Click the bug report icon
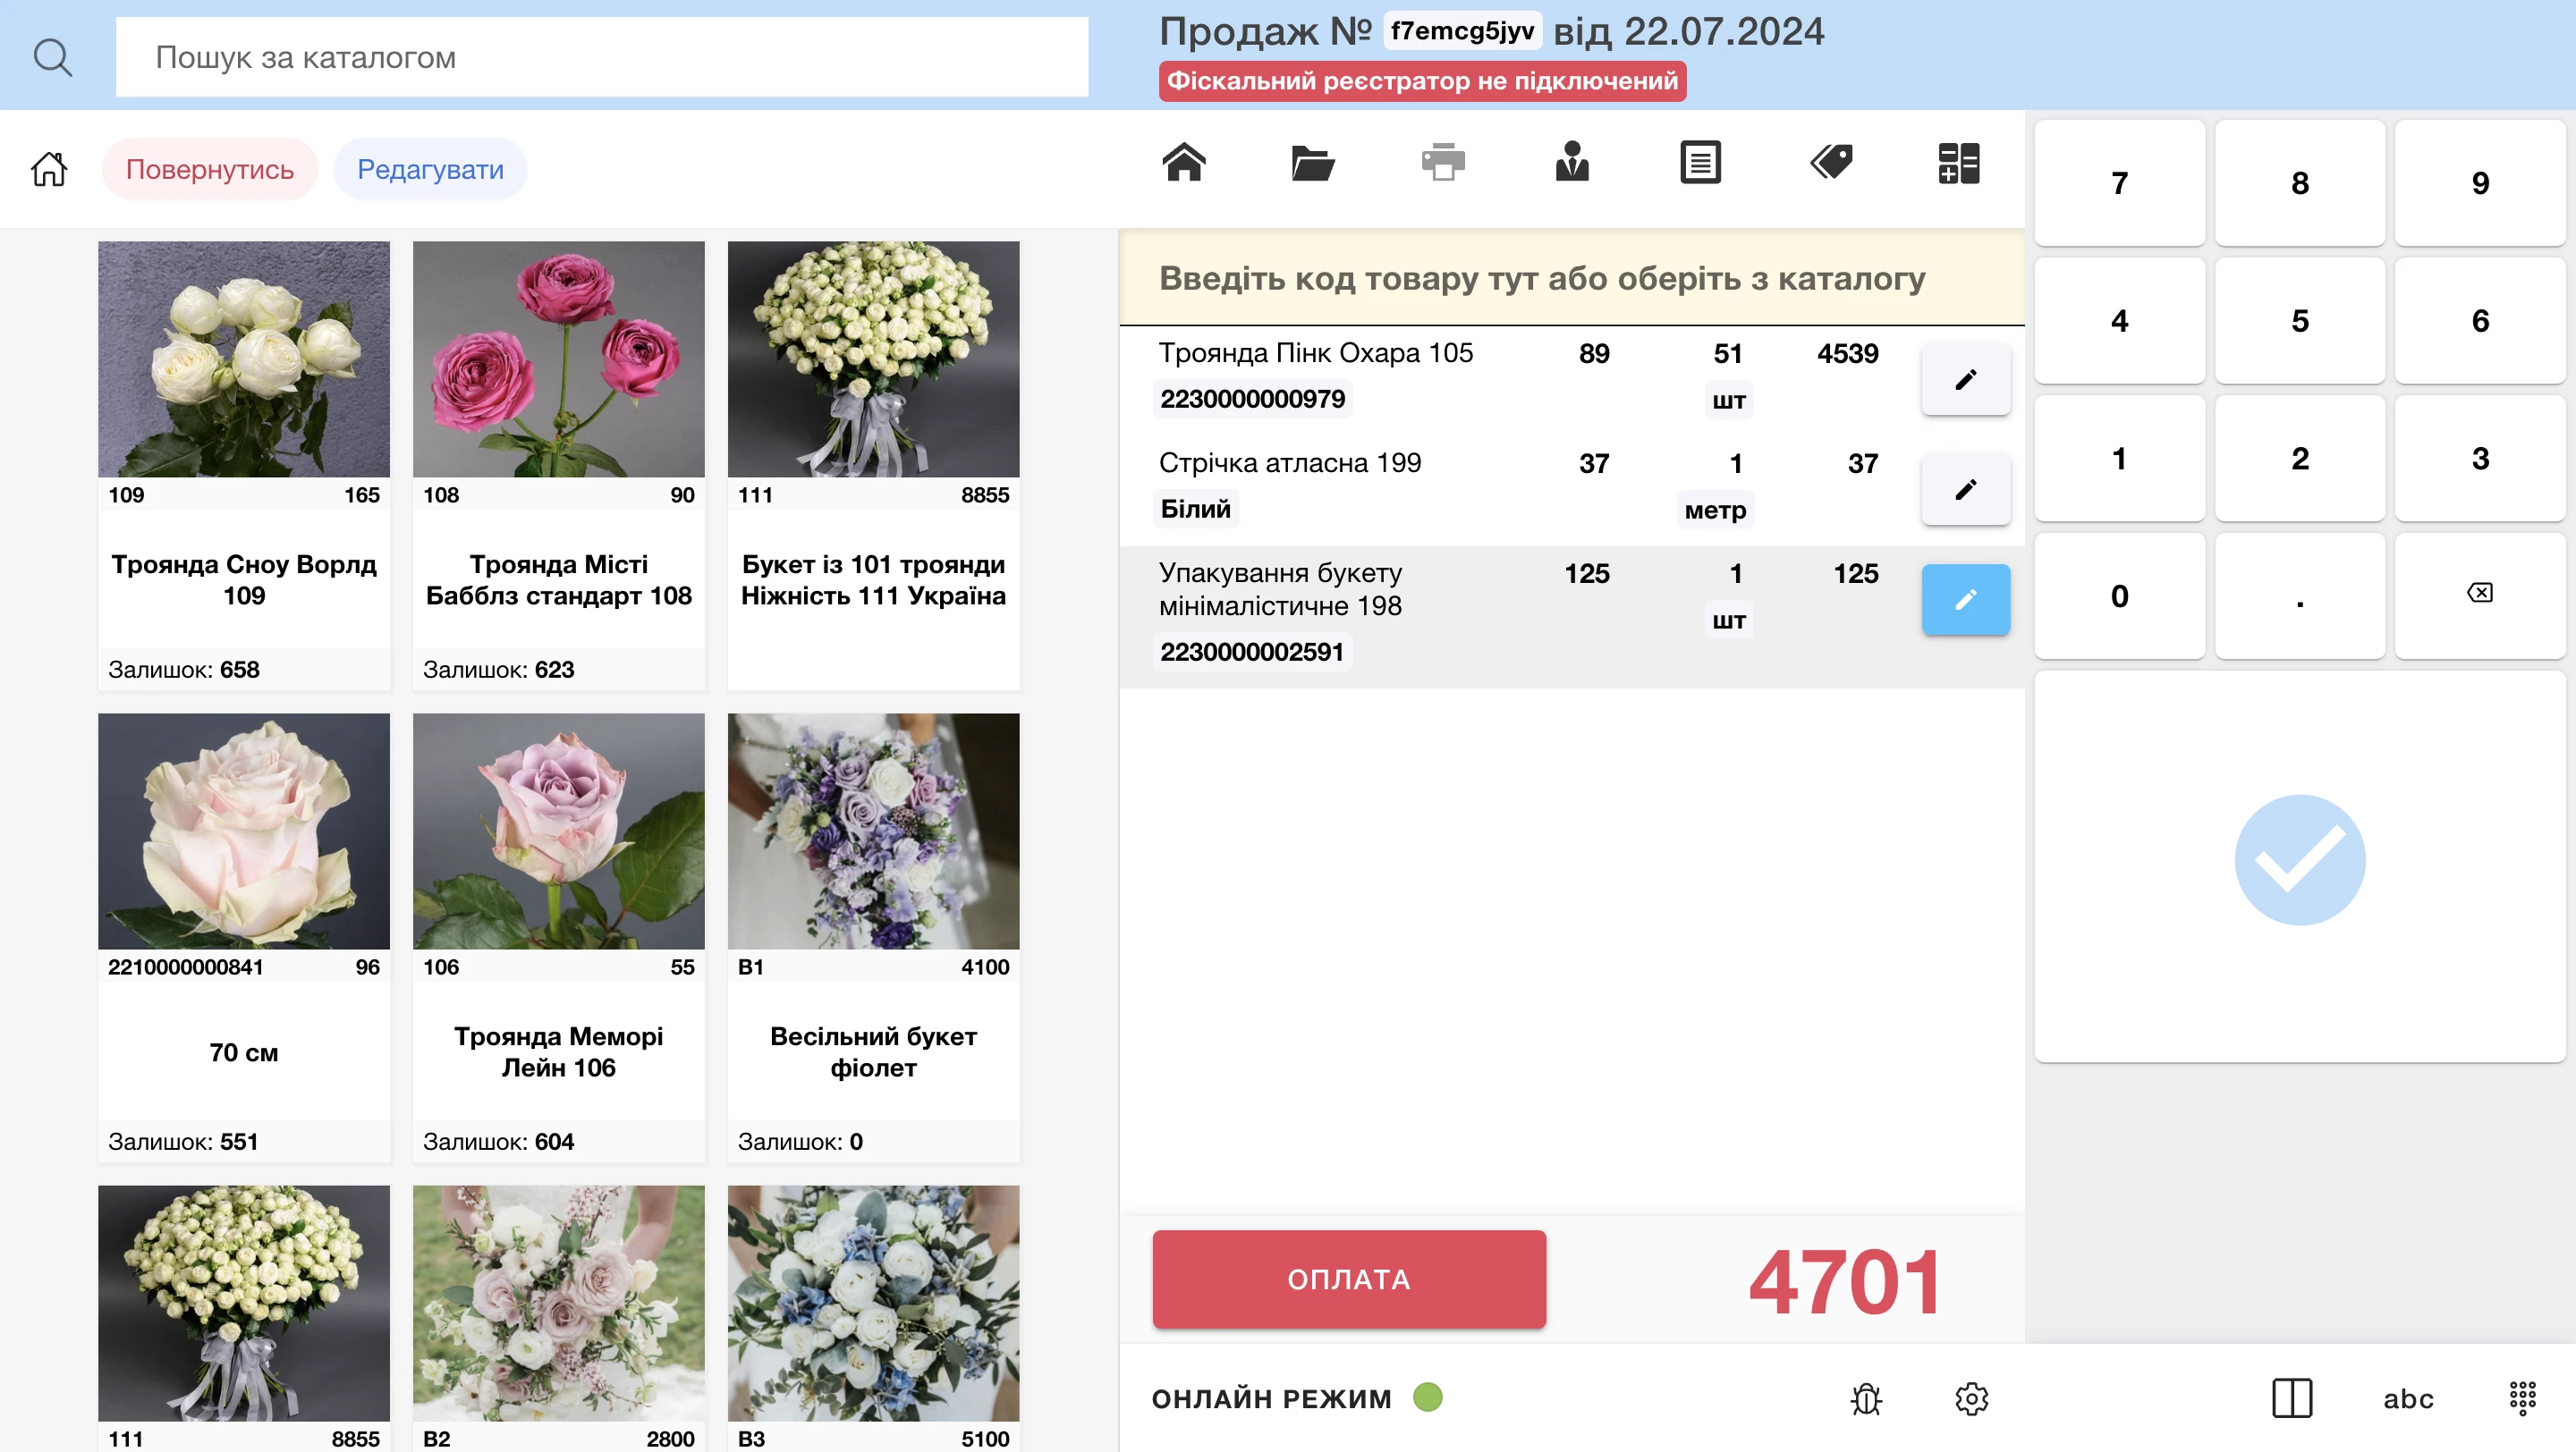 pyautogui.click(x=1866, y=1399)
